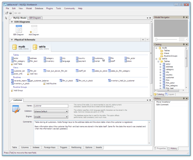Open the film_actor table icon
Viewport: 193px width, 160px height.
click(125, 58)
